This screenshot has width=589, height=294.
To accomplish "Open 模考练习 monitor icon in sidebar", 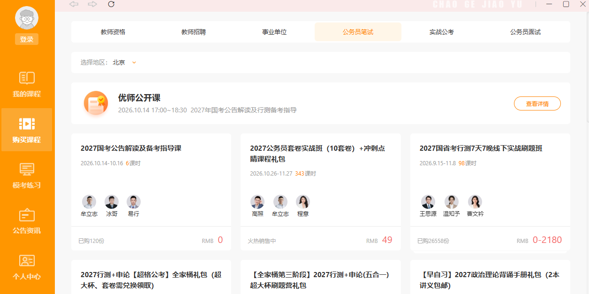I will [x=27, y=169].
